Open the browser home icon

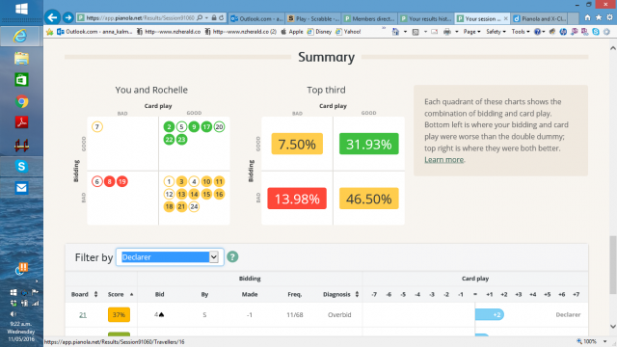(587, 17)
